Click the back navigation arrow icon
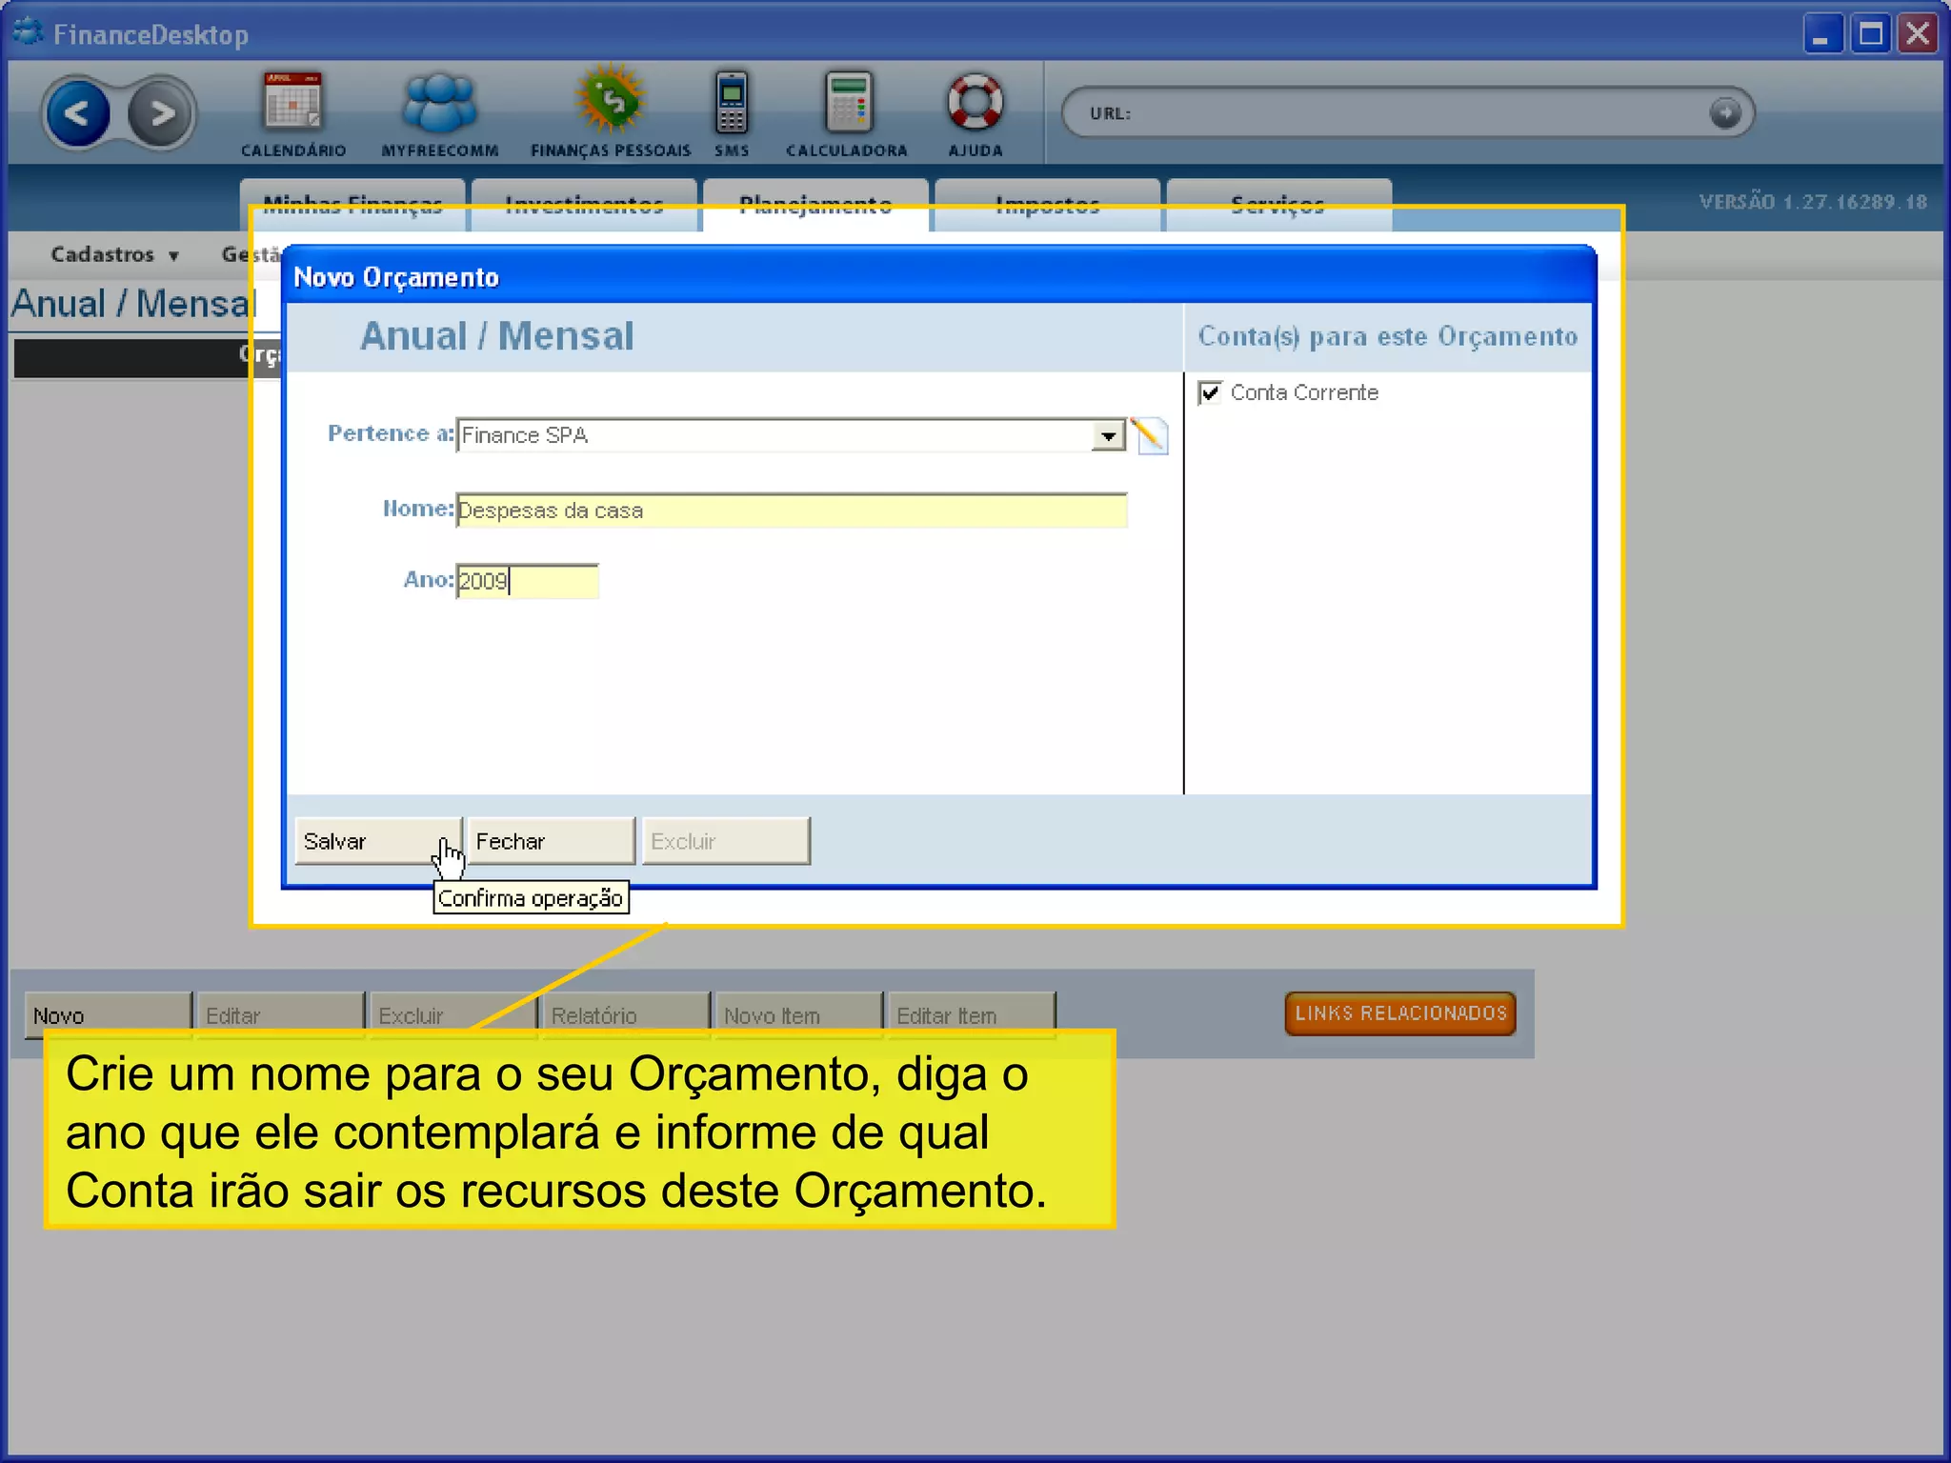The width and height of the screenshot is (1951, 1463). 77,114
